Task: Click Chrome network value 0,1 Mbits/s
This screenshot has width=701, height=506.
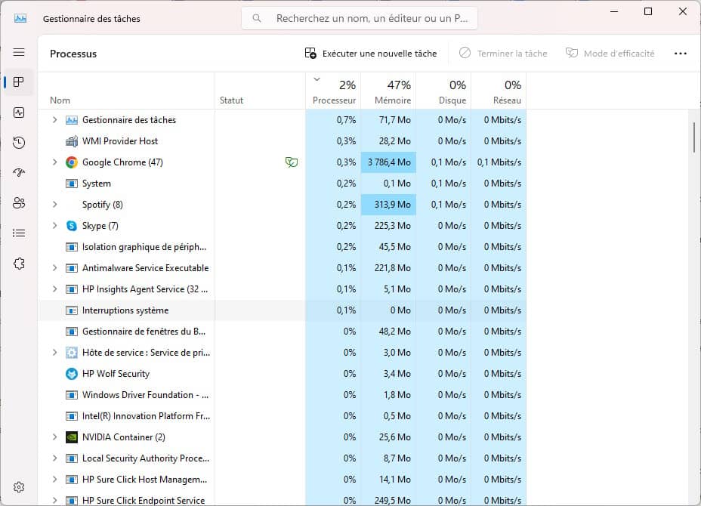Action: coord(499,162)
